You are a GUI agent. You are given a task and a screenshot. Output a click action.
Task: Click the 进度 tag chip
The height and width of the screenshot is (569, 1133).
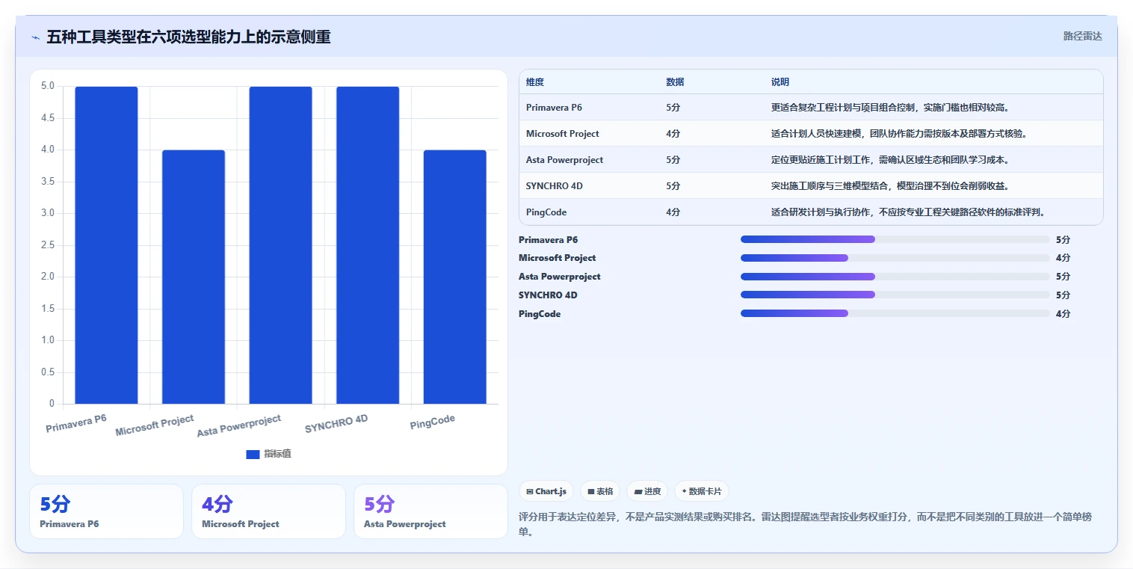point(647,491)
